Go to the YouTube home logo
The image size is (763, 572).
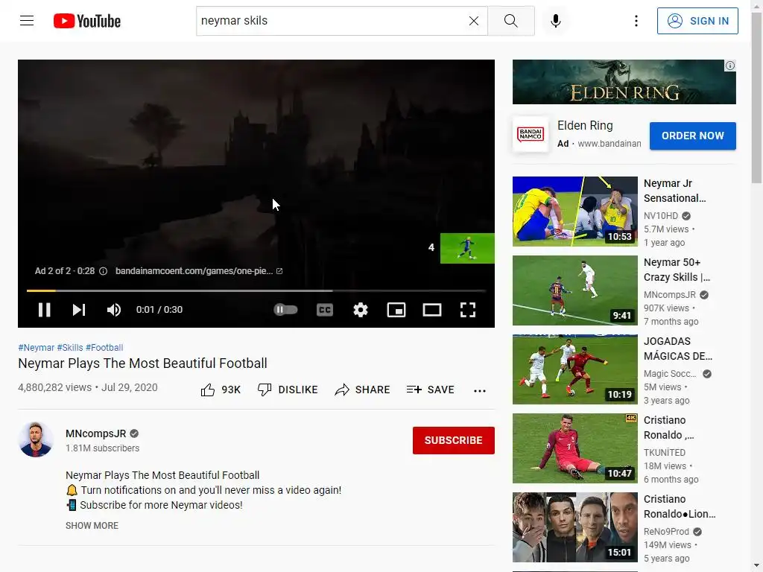(x=87, y=21)
